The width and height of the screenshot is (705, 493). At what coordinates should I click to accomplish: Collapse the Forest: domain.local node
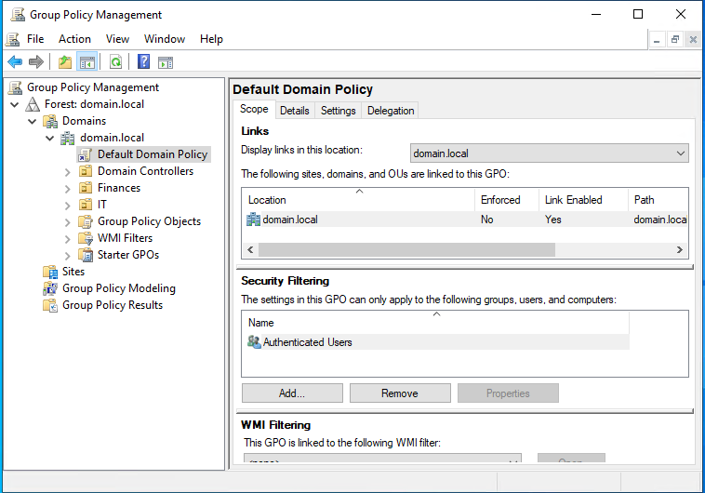(x=15, y=104)
